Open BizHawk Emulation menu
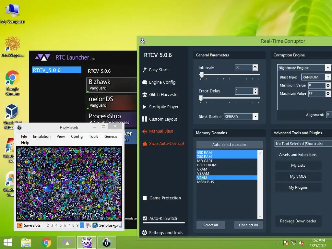This screenshot has width=332, height=249. point(42,136)
